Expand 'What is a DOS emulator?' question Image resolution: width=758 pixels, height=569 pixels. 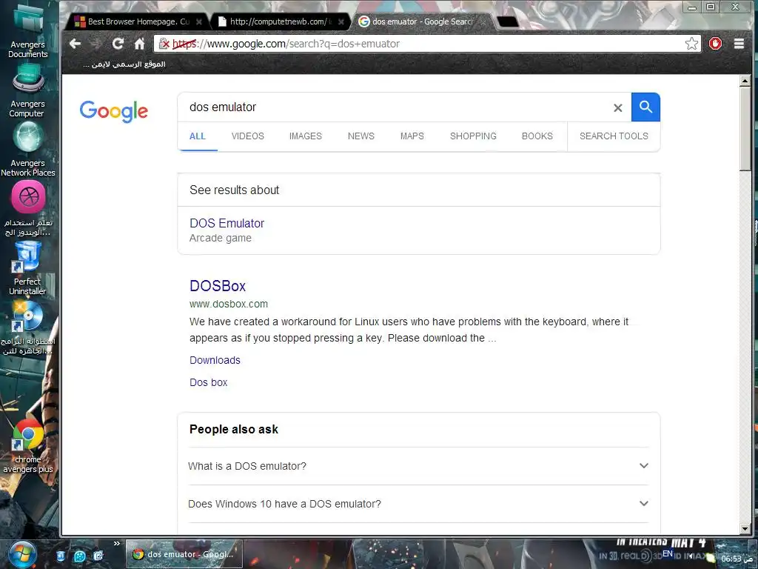(x=418, y=466)
